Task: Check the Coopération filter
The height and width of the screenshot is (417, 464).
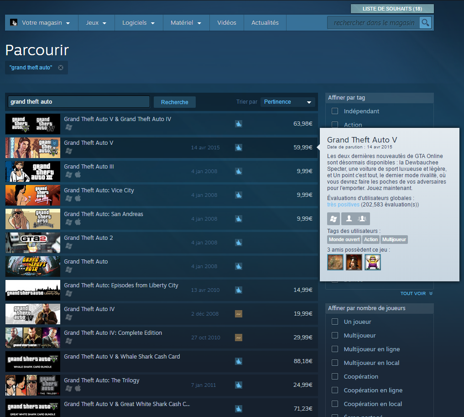Action: click(x=335, y=376)
